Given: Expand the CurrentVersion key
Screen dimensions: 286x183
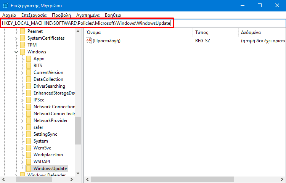Looking at the screenshot, I should [22, 73].
